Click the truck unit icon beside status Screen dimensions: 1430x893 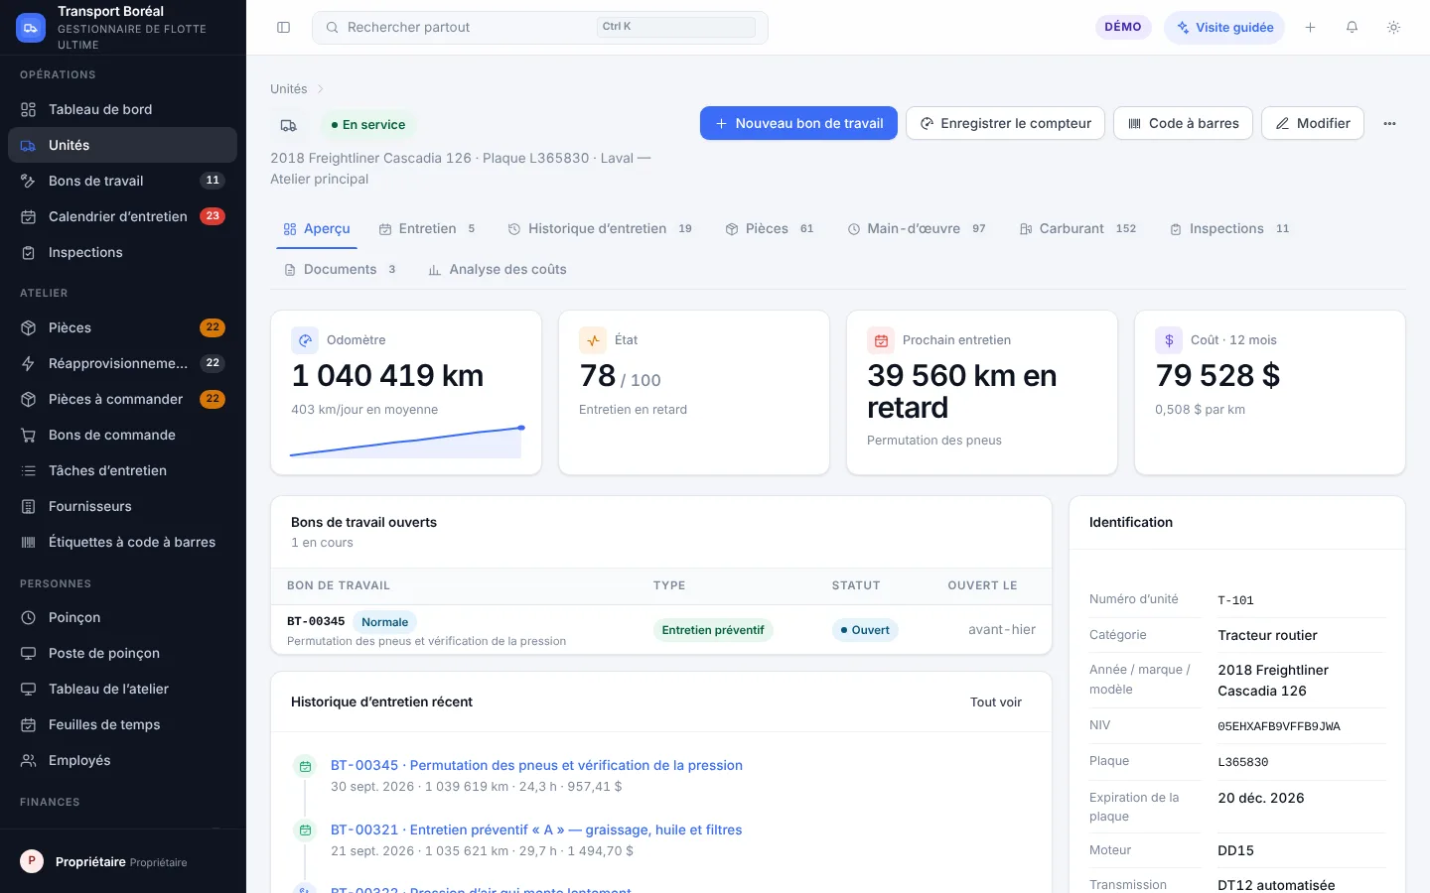pyautogui.click(x=288, y=125)
